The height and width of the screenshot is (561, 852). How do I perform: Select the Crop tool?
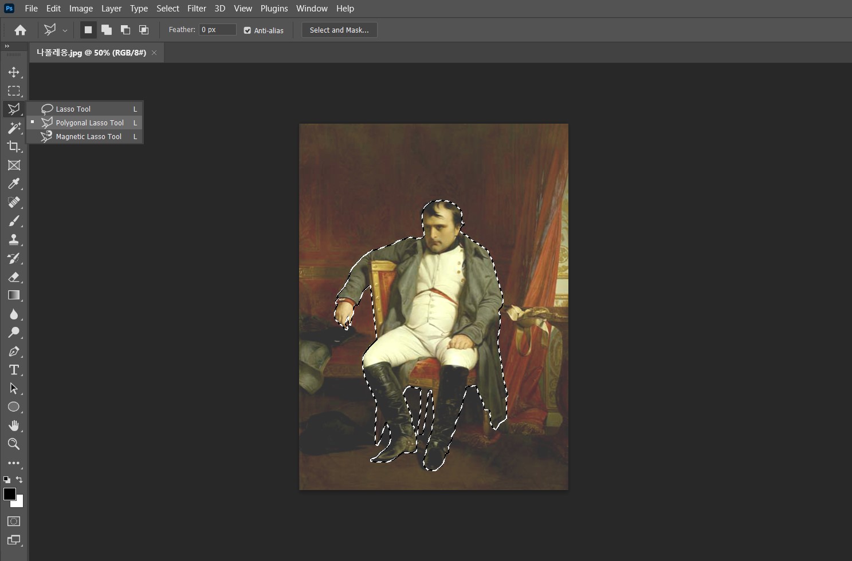coord(14,147)
